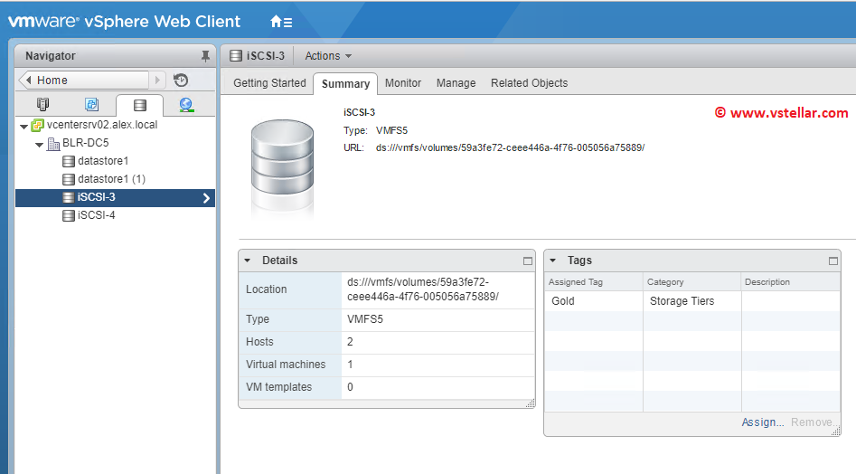Screen dimensions: 856x474
Task: Switch to Hosts and Clusters view icon
Action: [x=42, y=105]
